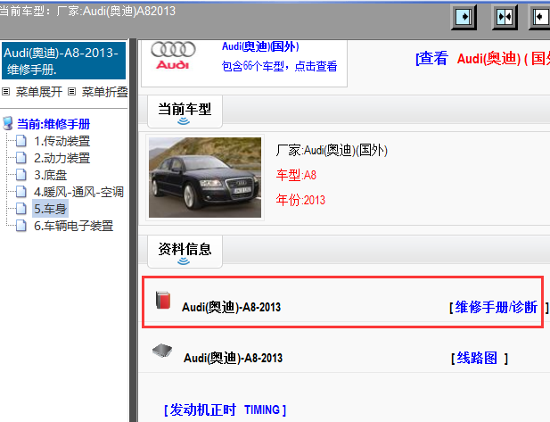Click the 车型:A8 text
This screenshot has width=550, height=422.
pyautogui.click(x=296, y=175)
